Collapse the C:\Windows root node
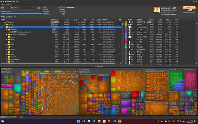Image resolution: width=198 pixels, height=124 pixels. point(2,22)
